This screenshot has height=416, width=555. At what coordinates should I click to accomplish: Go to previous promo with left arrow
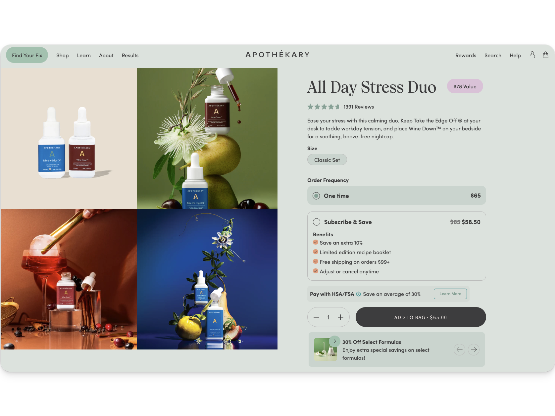coord(459,349)
